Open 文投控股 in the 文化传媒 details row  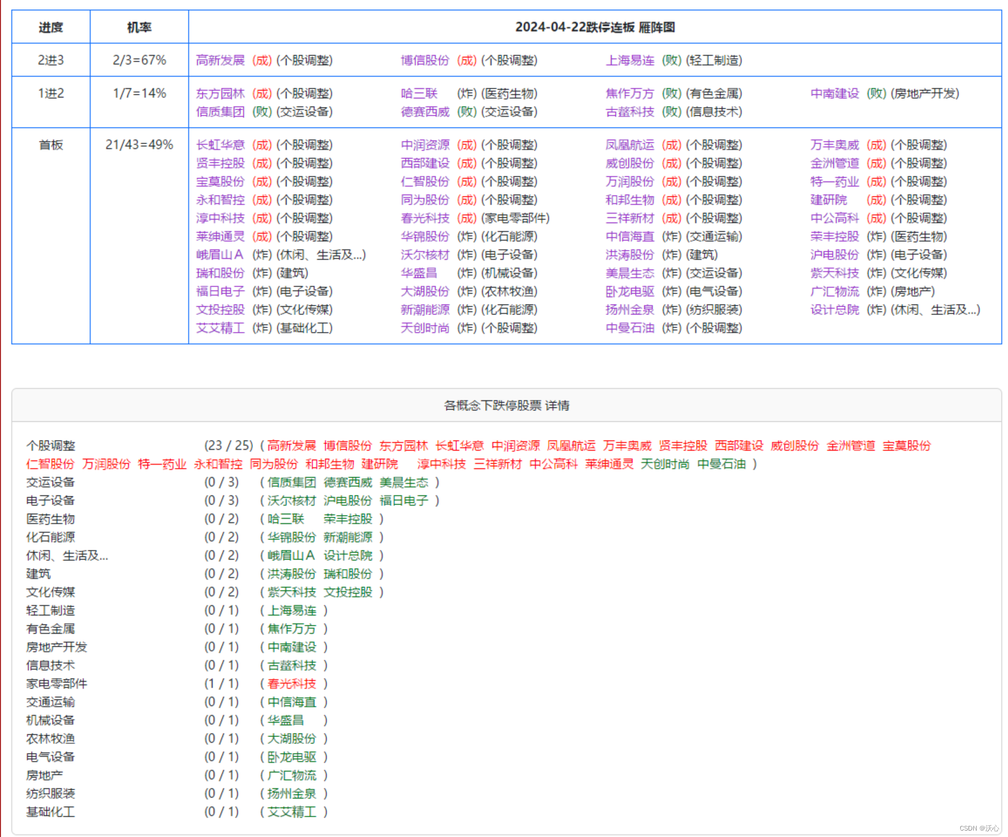coord(348,592)
